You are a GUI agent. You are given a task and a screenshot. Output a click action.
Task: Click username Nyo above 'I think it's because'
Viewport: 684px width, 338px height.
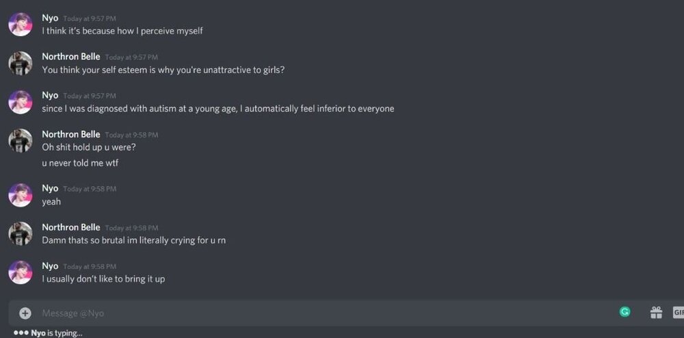pos(50,18)
